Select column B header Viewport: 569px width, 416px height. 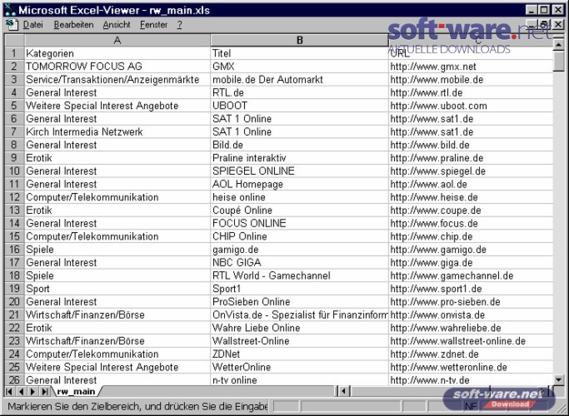(x=299, y=40)
